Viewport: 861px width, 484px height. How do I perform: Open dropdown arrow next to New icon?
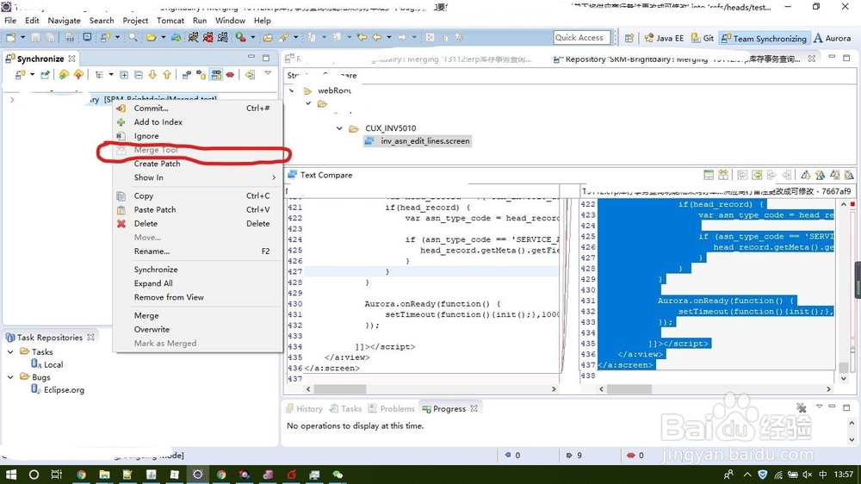point(22,37)
